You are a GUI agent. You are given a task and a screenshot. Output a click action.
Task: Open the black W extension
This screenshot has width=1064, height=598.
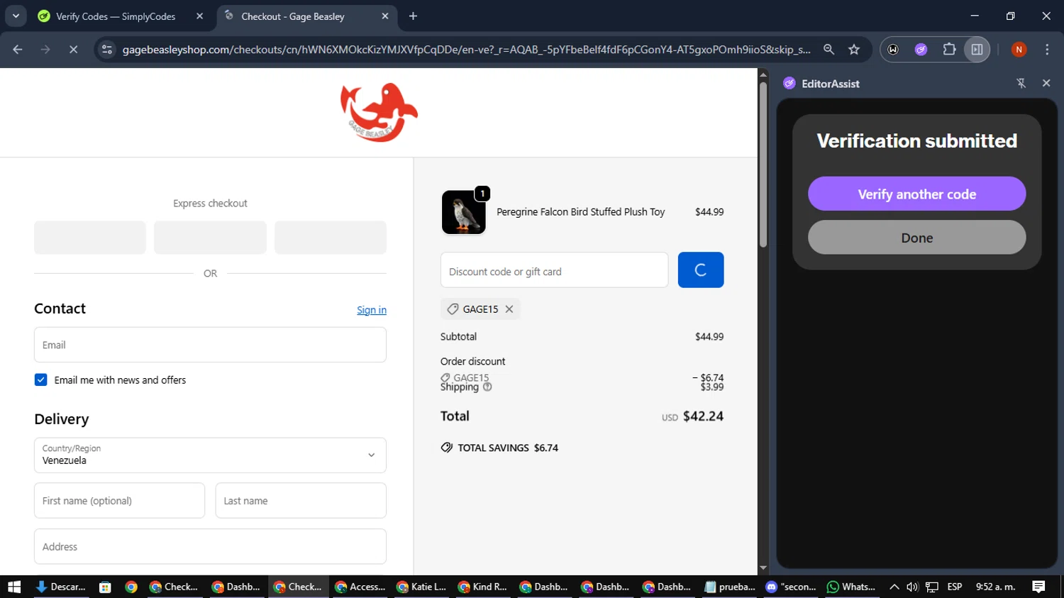pyautogui.click(x=893, y=50)
